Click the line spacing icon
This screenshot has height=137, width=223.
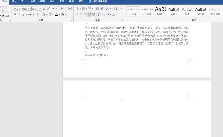(99, 14)
